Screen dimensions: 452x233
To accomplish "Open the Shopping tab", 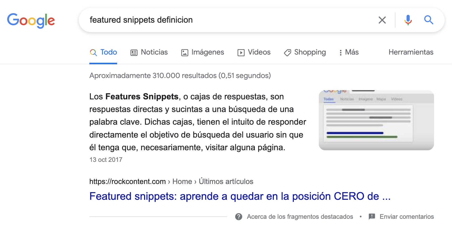I will click(x=305, y=52).
